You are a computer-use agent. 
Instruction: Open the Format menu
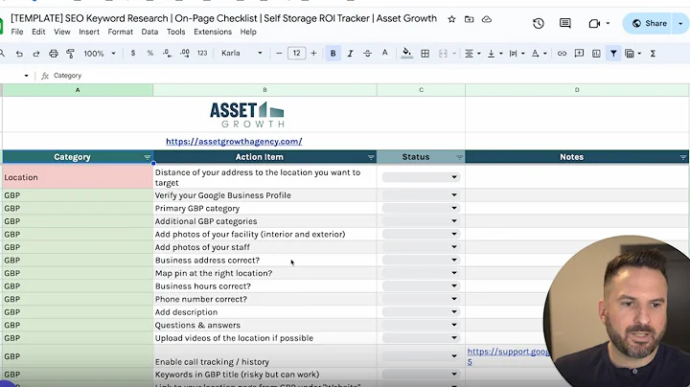pos(120,32)
